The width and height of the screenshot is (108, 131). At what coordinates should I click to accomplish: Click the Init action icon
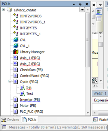pyautogui.click(x=22, y=88)
